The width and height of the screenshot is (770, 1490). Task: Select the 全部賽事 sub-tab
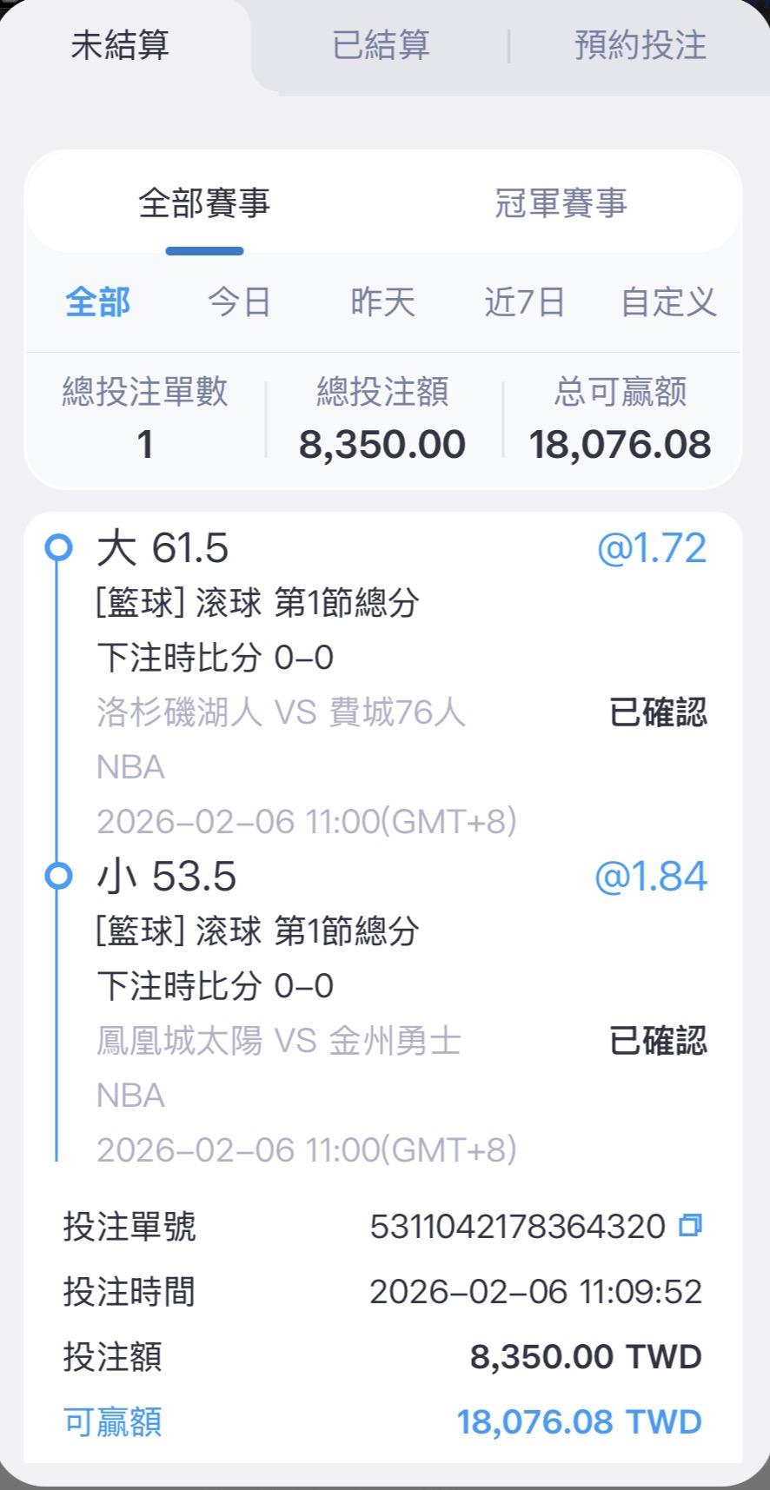click(x=204, y=203)
